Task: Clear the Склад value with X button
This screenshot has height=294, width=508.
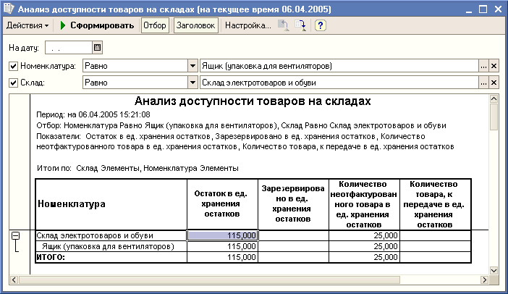Action: pyautogui.click(x=494, y=83)
